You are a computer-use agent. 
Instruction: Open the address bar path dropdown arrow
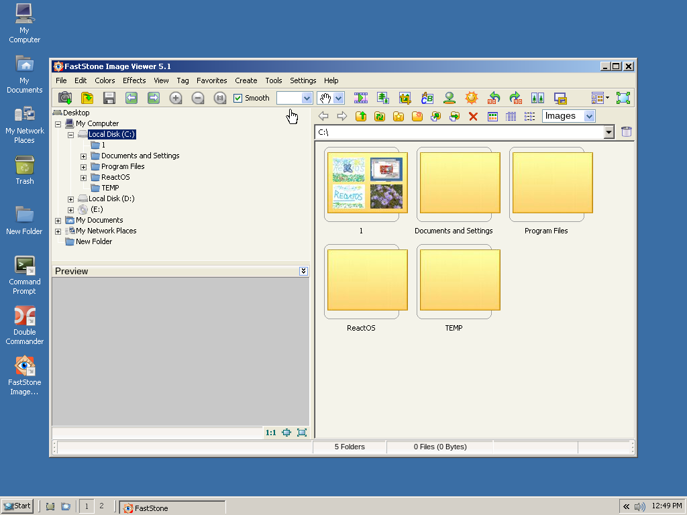609,132
